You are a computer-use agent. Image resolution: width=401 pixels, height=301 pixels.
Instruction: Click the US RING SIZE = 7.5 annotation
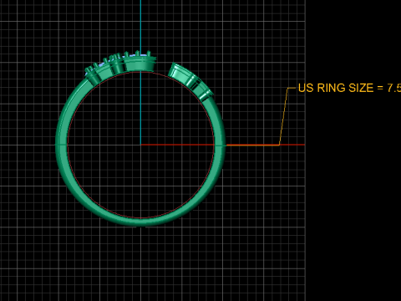tap(349, 88)
